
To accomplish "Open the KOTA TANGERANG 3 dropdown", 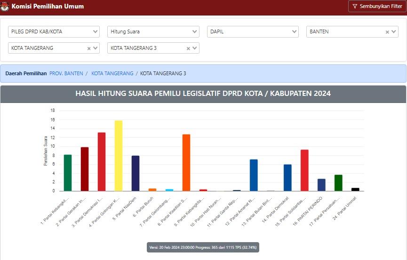I will pyautogui.click(x=153, y=48).
